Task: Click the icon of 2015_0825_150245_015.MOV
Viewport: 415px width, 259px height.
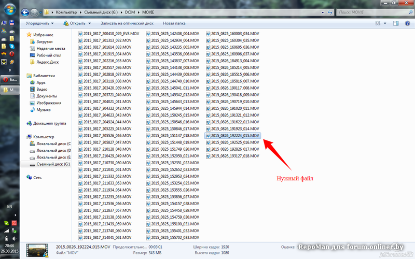Action: pyautogui.click(x=148, y=115)
